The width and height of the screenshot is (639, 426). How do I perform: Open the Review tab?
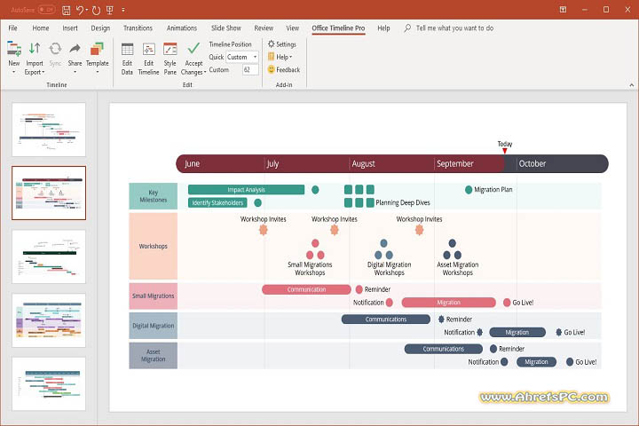point(264,28)
